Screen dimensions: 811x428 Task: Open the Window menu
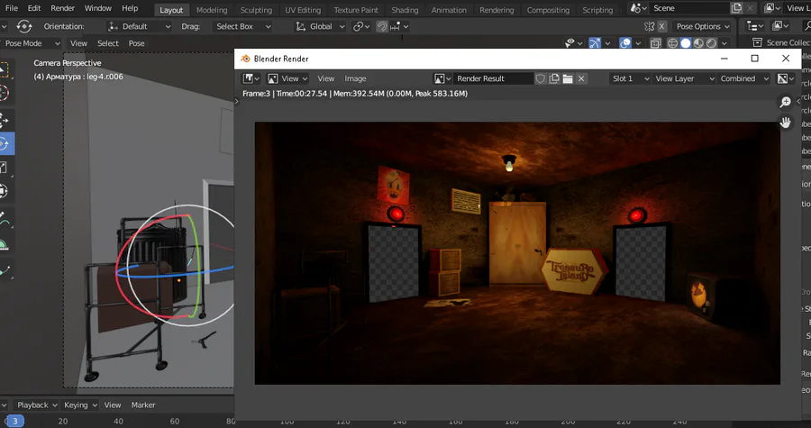coord(97,8)
